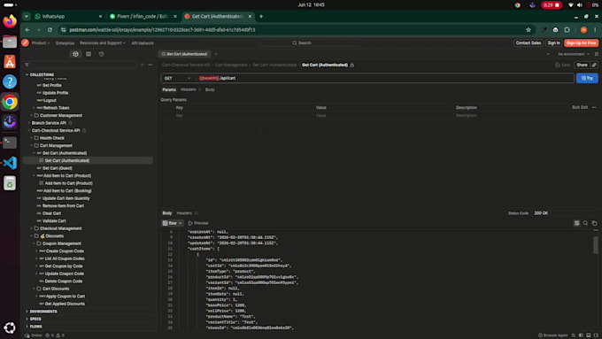Show applications grid in dock
The width and height of the screenshot is (602, 339).
pos(10,327)
